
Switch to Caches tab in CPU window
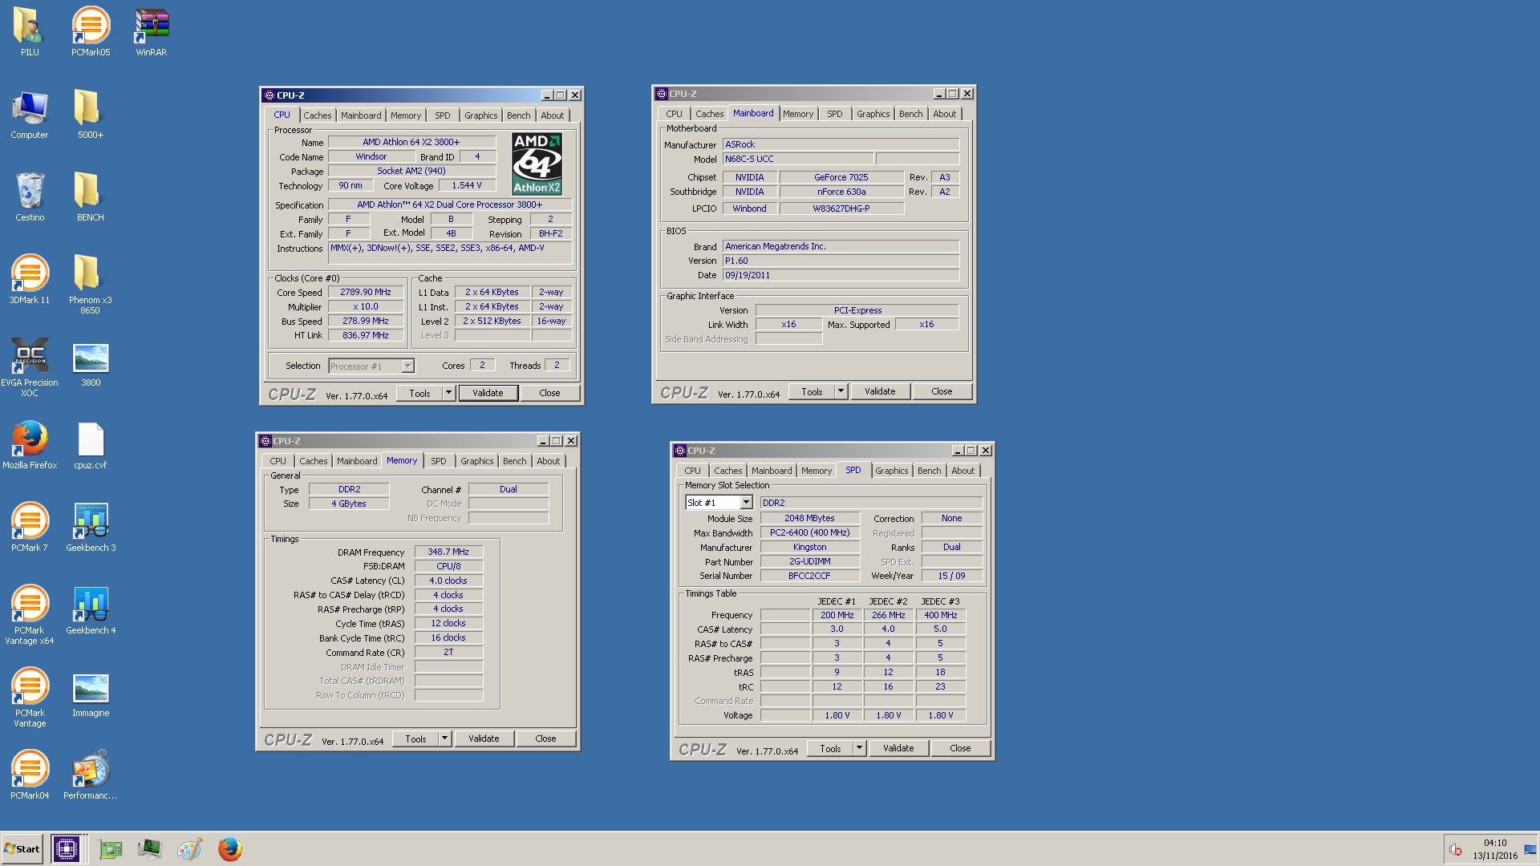pyautogui.click(x=318, y=115)
